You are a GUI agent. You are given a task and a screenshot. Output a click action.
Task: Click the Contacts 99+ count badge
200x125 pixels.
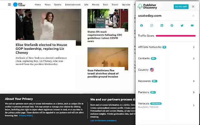(x=153, y=58)
